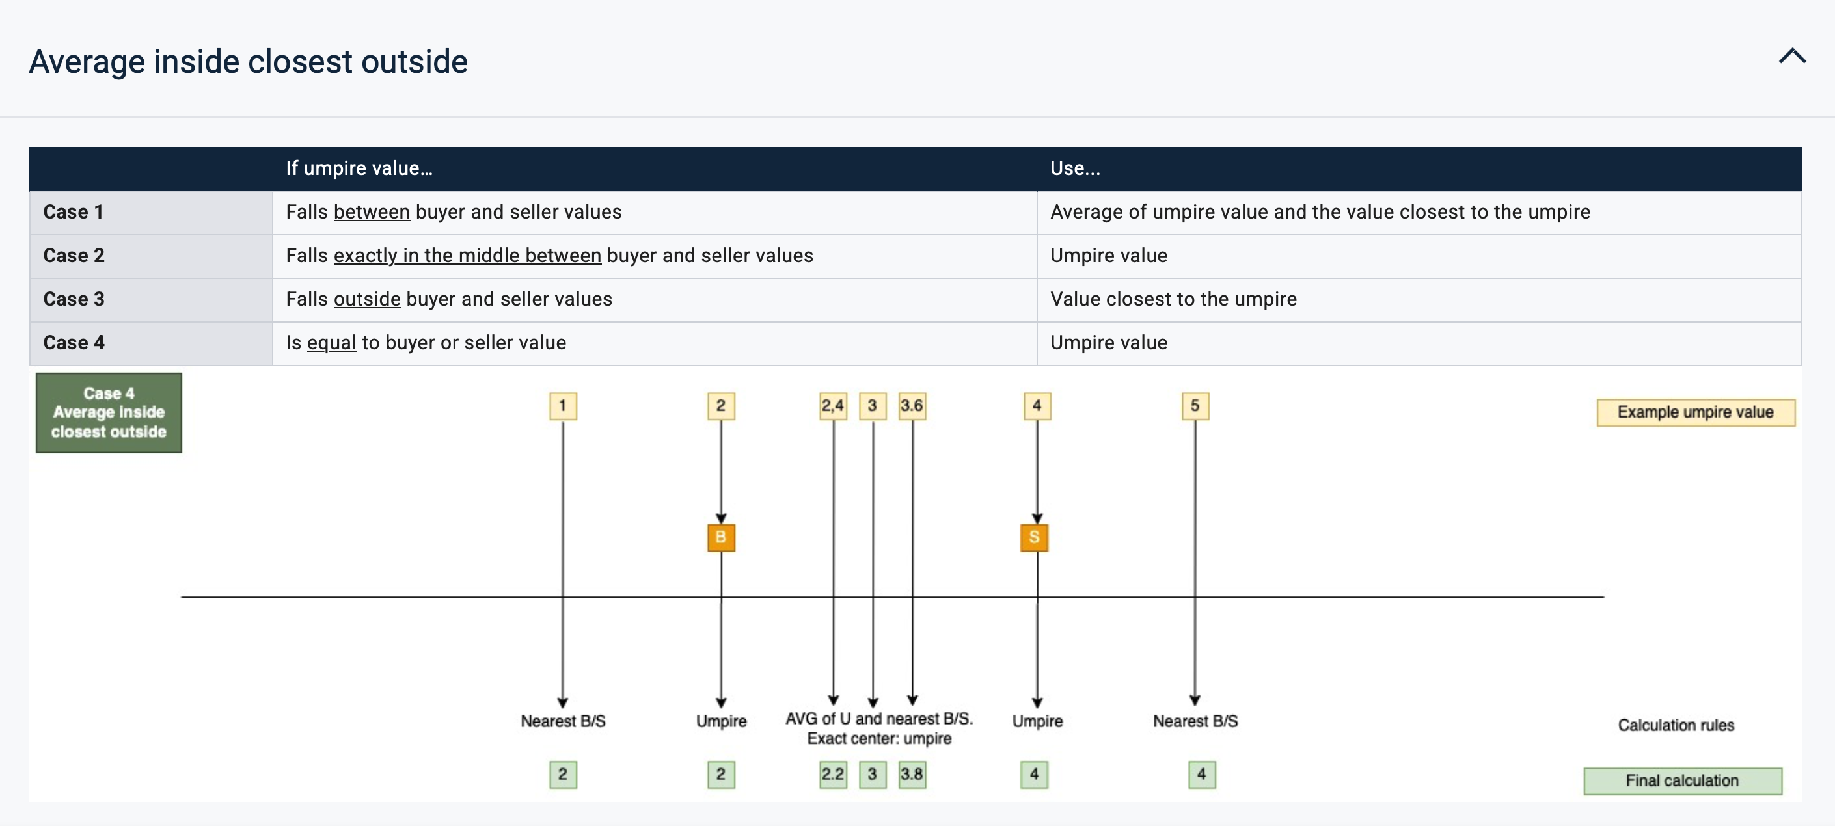Click the green Case 4 diagram label
The width and height of the screenshot is (1835, 826).
click(109, 413)
